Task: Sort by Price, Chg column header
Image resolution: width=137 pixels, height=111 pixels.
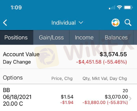Action: click(x=62, y=79)
